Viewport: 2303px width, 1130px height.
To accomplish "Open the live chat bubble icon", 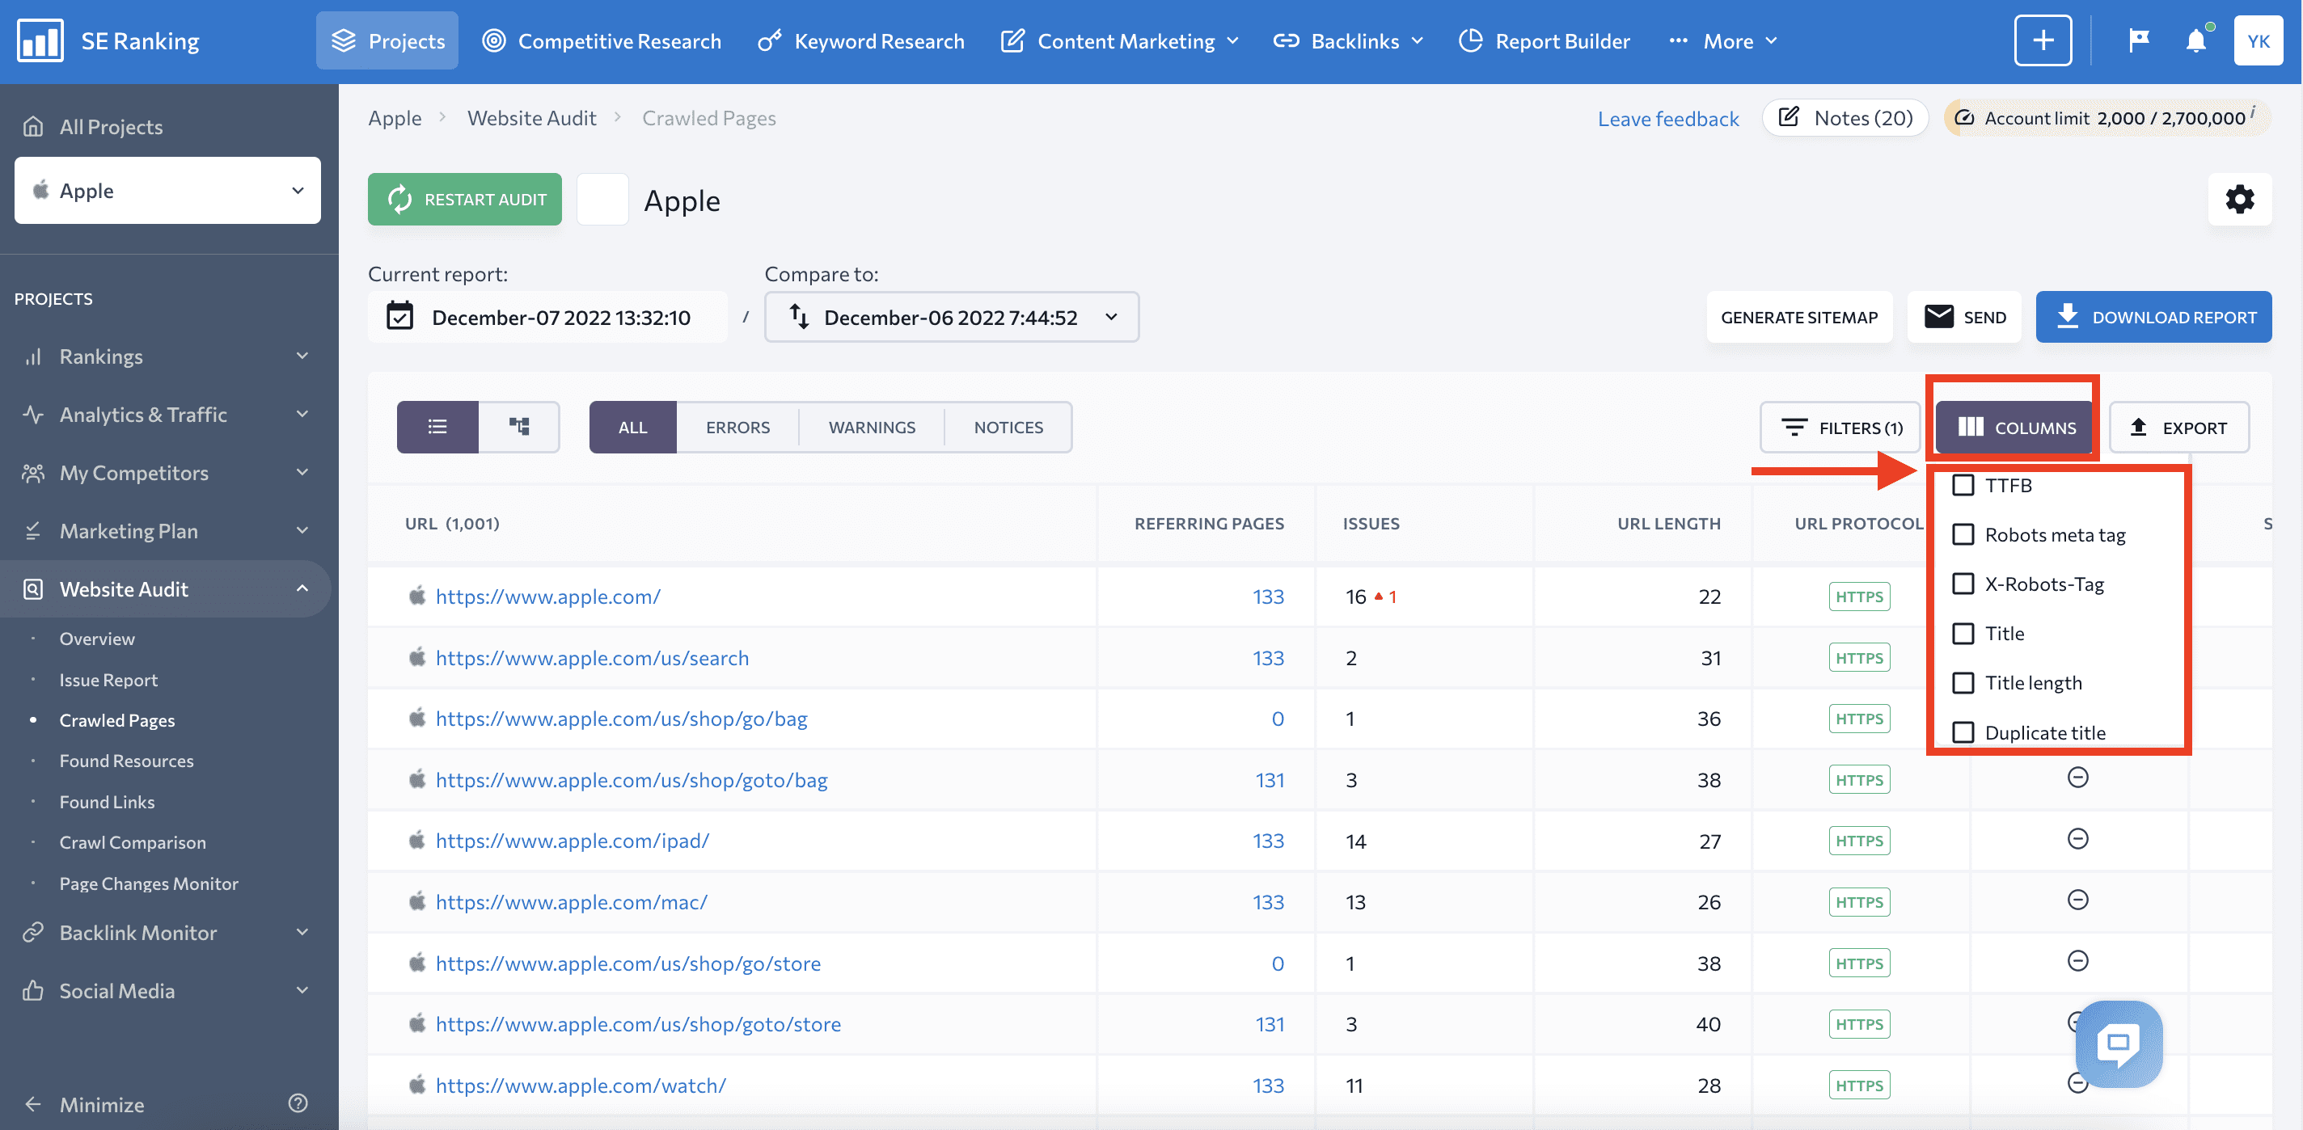I will tap(2118, 1044).
